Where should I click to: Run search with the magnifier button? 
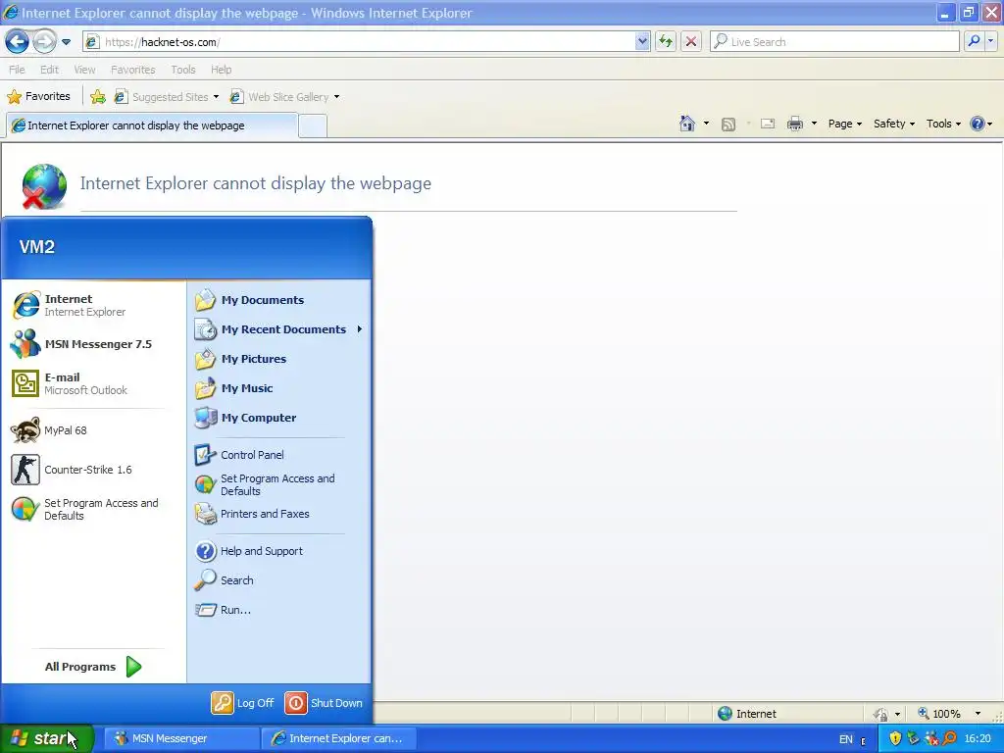point(974,42)
